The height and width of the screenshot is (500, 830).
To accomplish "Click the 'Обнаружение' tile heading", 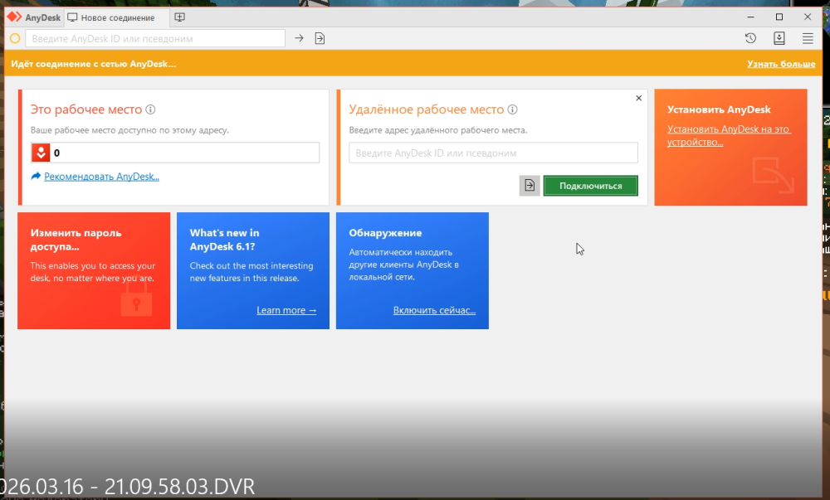I will (x=385, y=232).
